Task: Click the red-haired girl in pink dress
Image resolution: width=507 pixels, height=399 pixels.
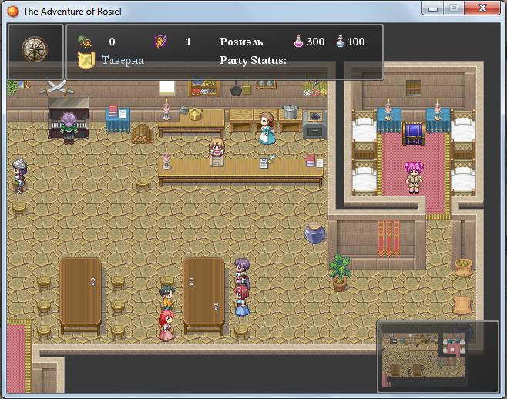Action: [166, 325]
